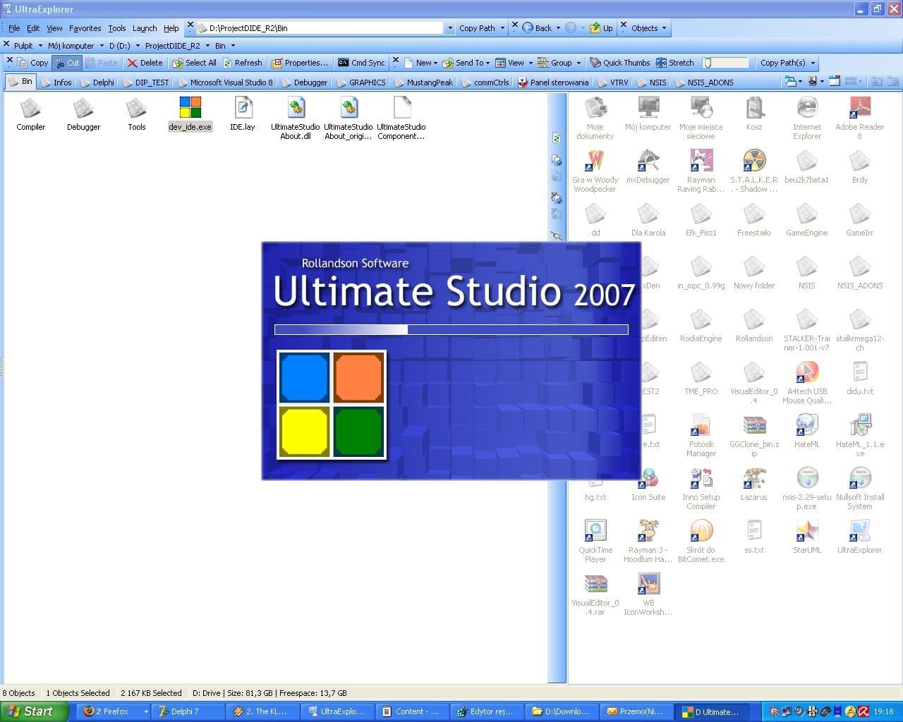Select the StarUML shortcut in right pane
The image size is (903, 722).
pos(807,537)
